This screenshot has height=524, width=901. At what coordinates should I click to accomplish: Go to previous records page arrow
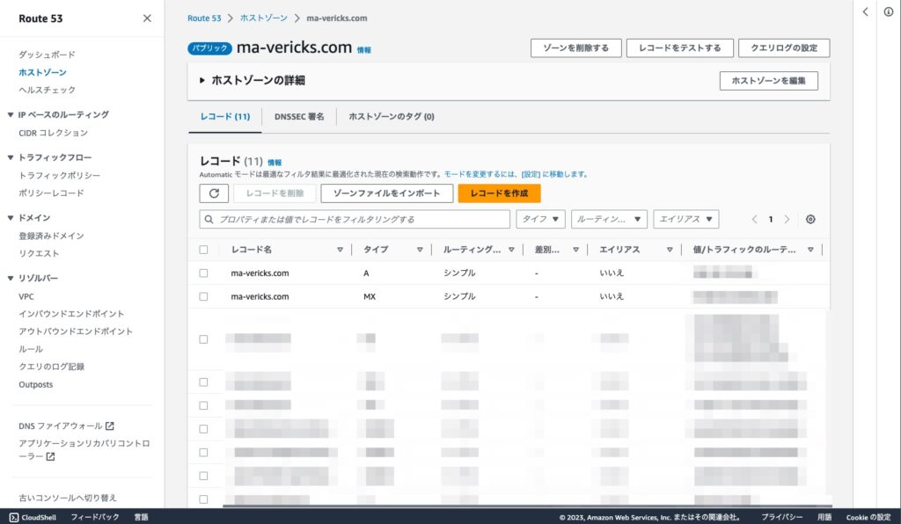(x=754, y=219)
